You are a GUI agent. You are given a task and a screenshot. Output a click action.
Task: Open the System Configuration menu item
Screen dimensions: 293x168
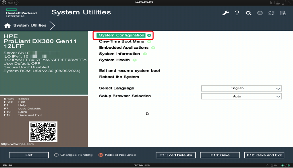(x=122, y=35)
